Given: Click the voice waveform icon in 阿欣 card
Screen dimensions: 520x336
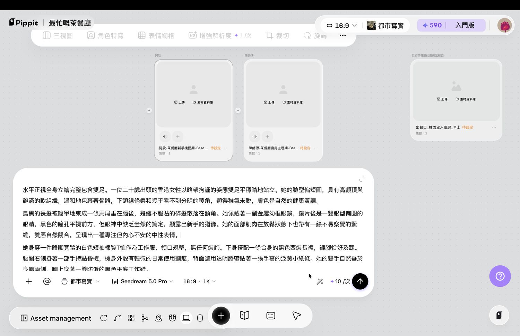Looking at the screenshot, I should [x=165, y=136].
